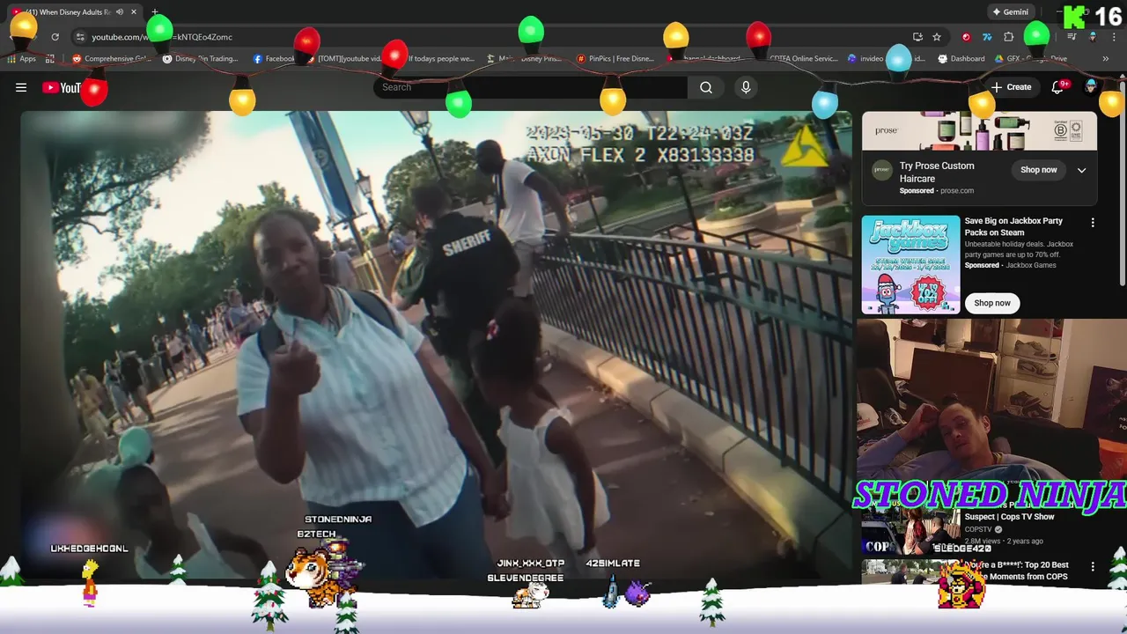Viewport: 1127px width, 634px height.
Task: Shop now on the Jackbox ad
Action: tap(992, 303)
